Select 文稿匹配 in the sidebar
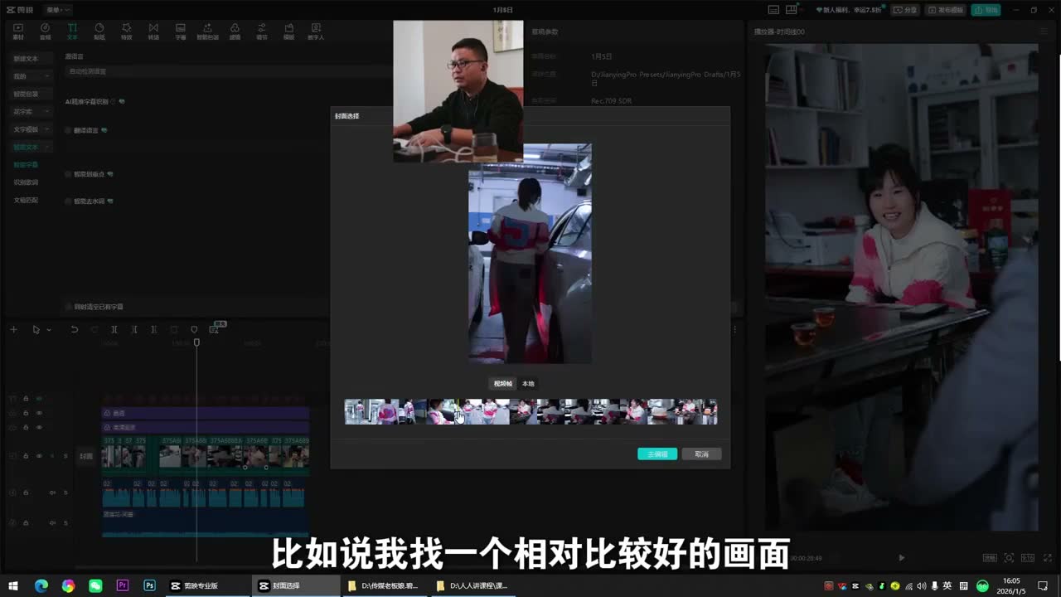Screen dimensions: 1061x597 (26, 200)
